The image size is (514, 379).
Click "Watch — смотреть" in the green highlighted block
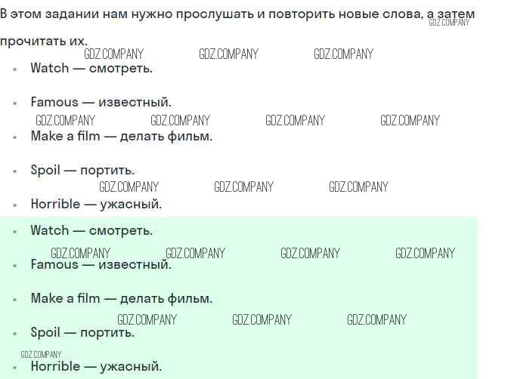[x=91, y=230]
